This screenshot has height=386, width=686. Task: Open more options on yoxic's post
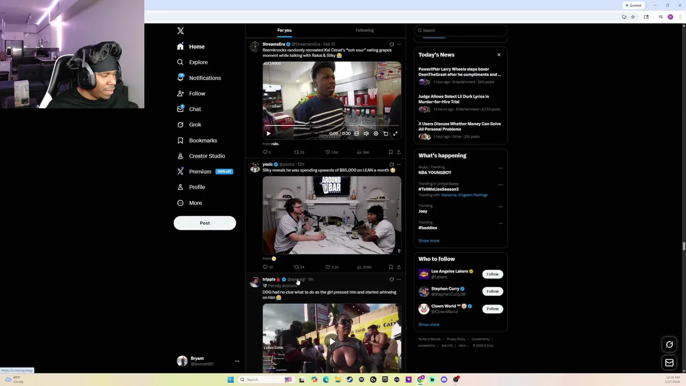click(x=399, y=165)
